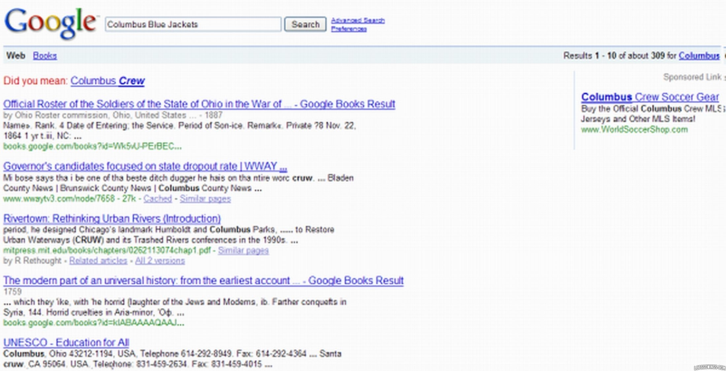View Cached version of WWAY result
This screenshot has width=726, height=371.
pyautogui.click(x=157, y=199)
